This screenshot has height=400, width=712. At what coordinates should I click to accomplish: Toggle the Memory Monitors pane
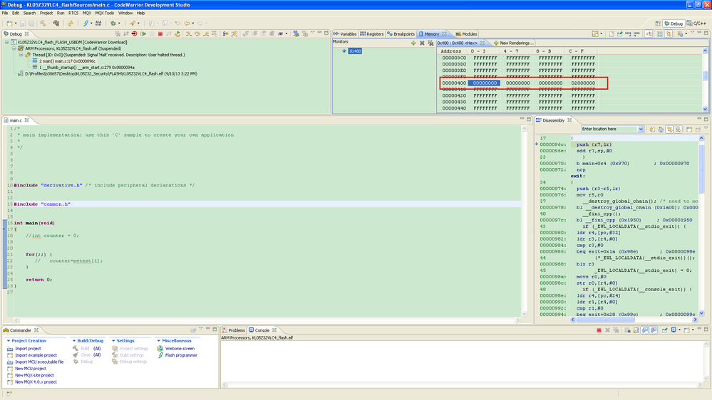(x=649, y=34)
